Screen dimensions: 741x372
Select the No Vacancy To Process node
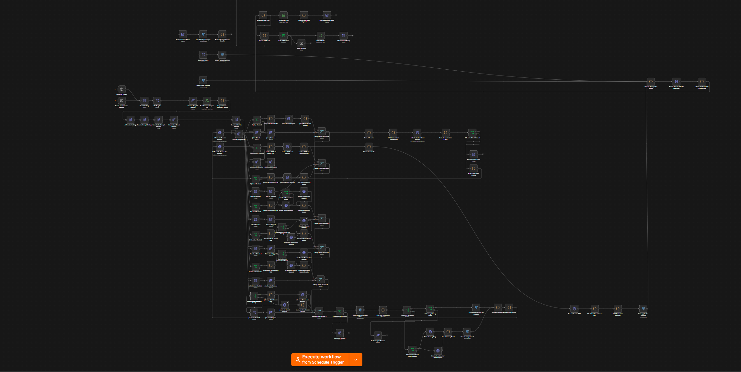click(x=378, y=335)
